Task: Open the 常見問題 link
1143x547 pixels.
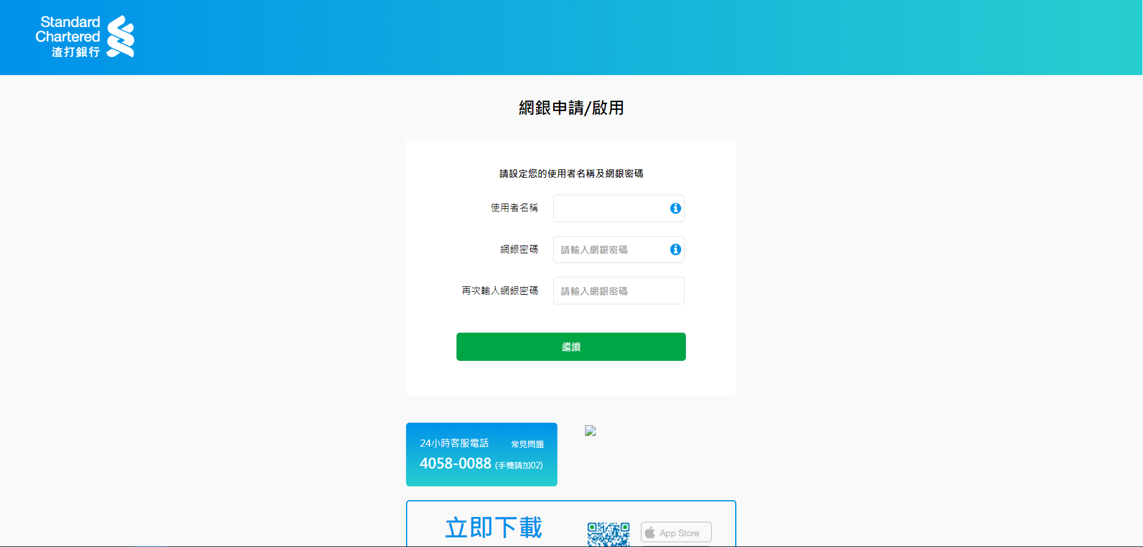Action: click(x=527, y=444)
